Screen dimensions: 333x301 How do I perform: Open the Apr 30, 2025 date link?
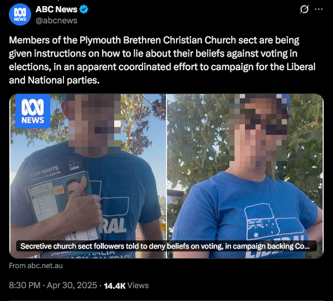tap(72, 285)
